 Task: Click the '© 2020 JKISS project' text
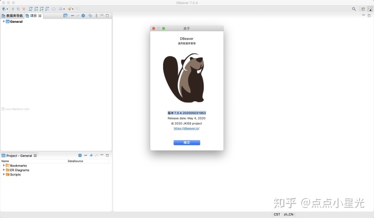pos(186,124)
